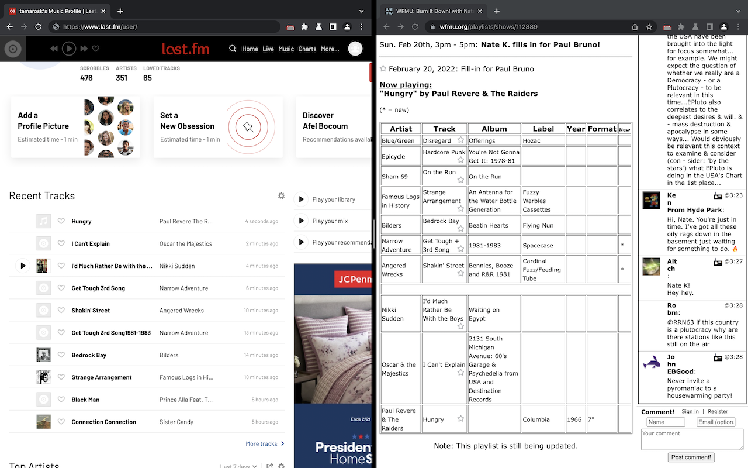Skip to next track in Last.fm player
The height and width of the screenshot is (468, 748).
point(84,49)
